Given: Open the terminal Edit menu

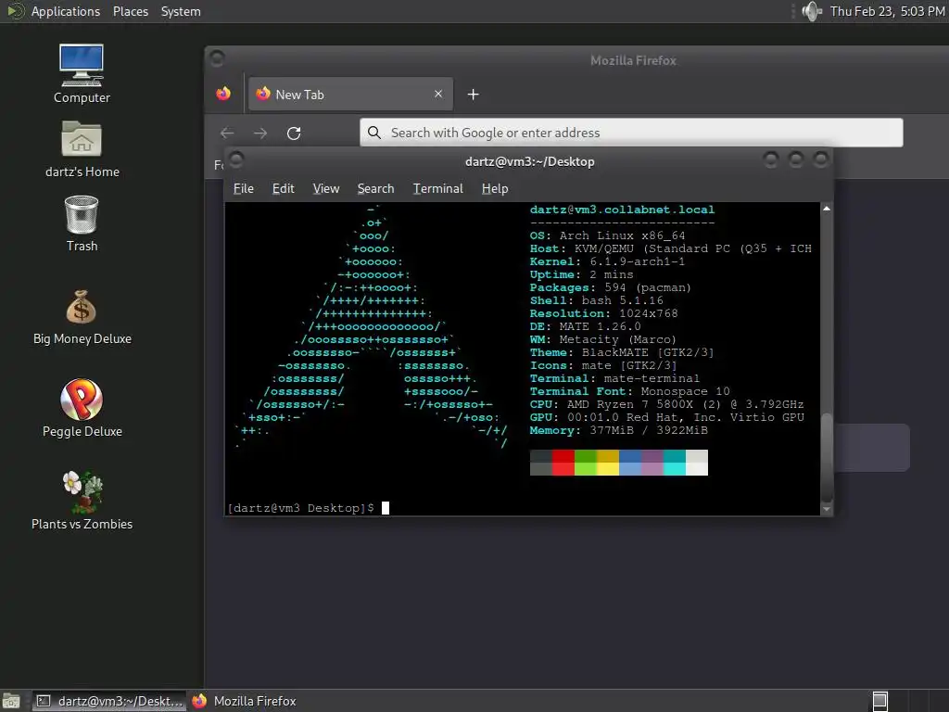Looking at the screenshot, I should (284, 188).
